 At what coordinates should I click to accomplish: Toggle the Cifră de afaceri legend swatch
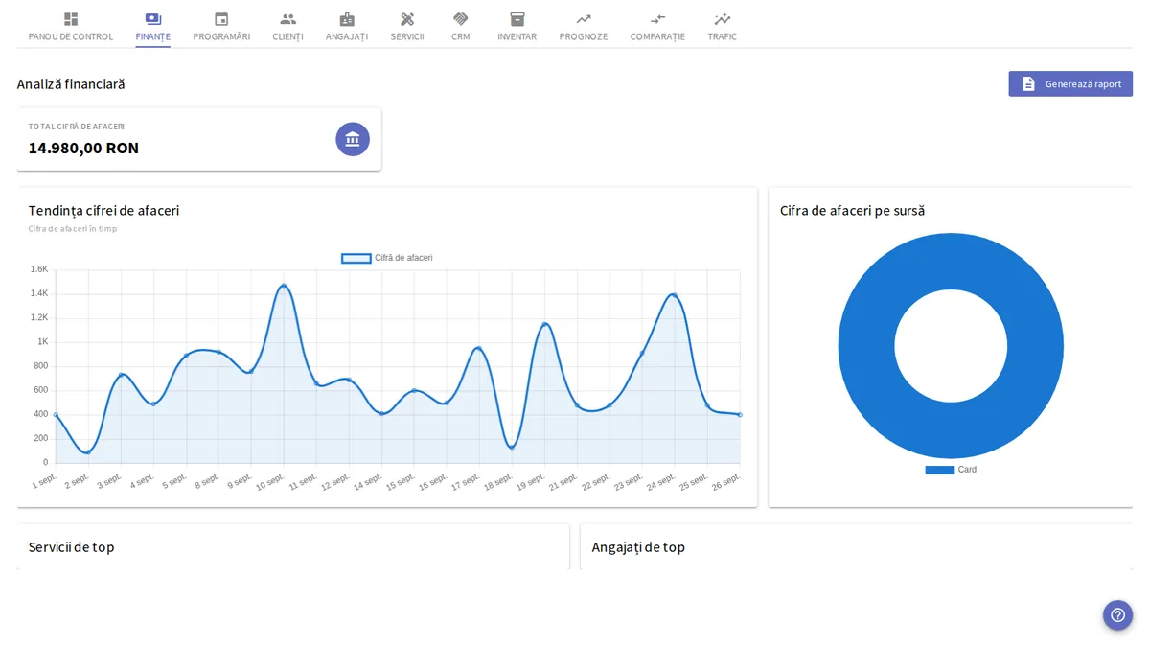356,258
